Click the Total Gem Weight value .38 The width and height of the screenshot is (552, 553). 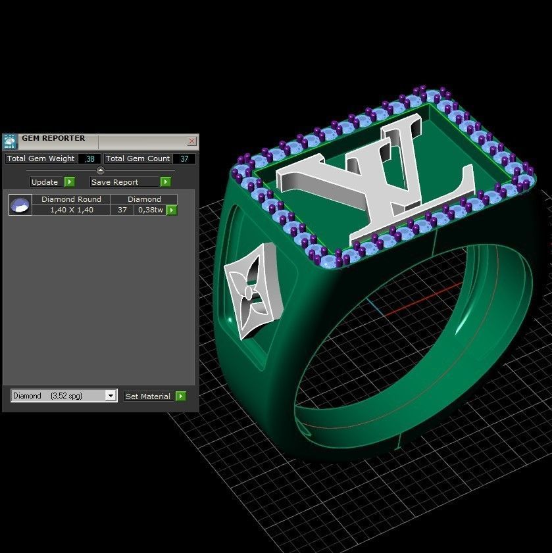[89, 158]
